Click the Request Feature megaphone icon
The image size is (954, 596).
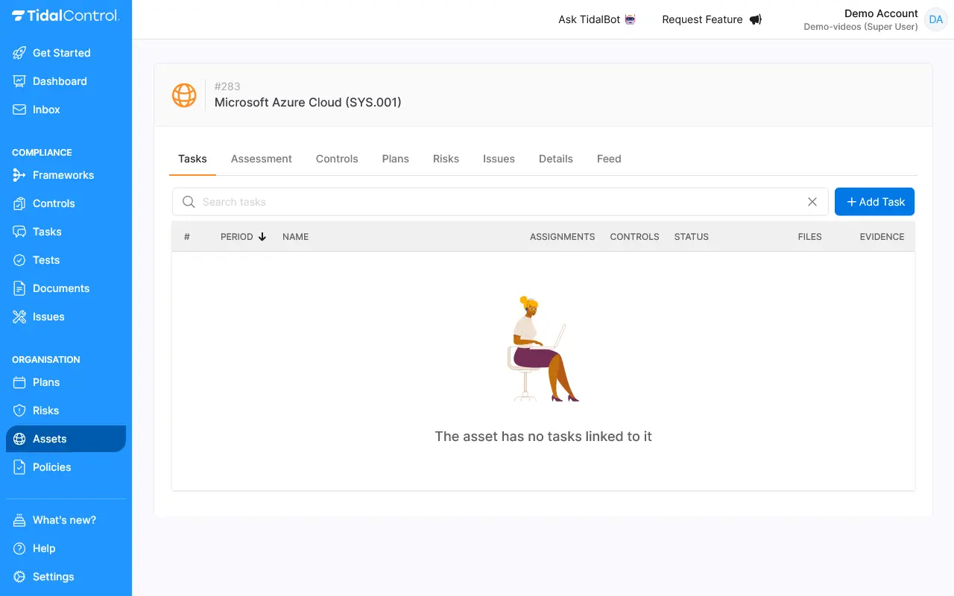pos(756,19)
